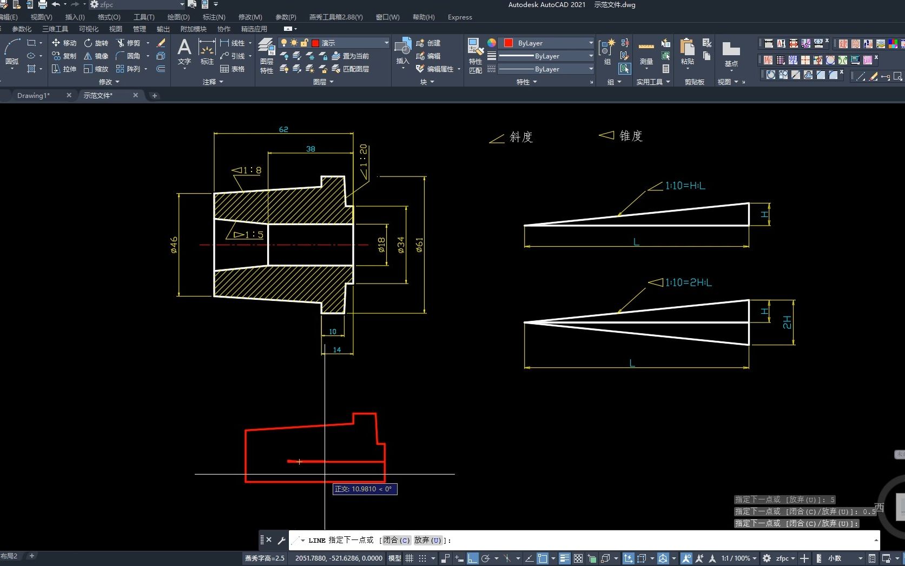Image resolution: width=905 pixels, height=566 pixels.
Task: Toggle transparency display in status bar
Action: point(578,558)
